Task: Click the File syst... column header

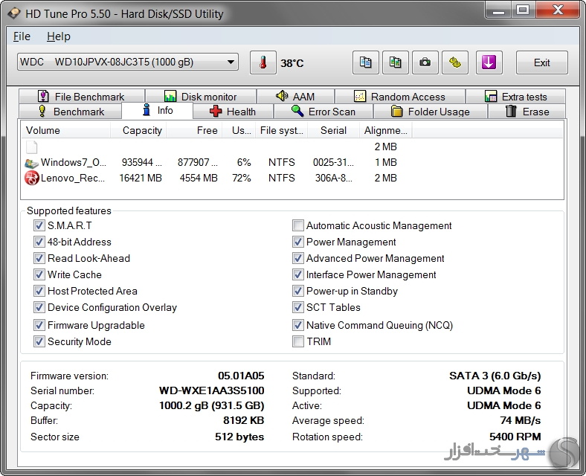Action: [282, 130]
